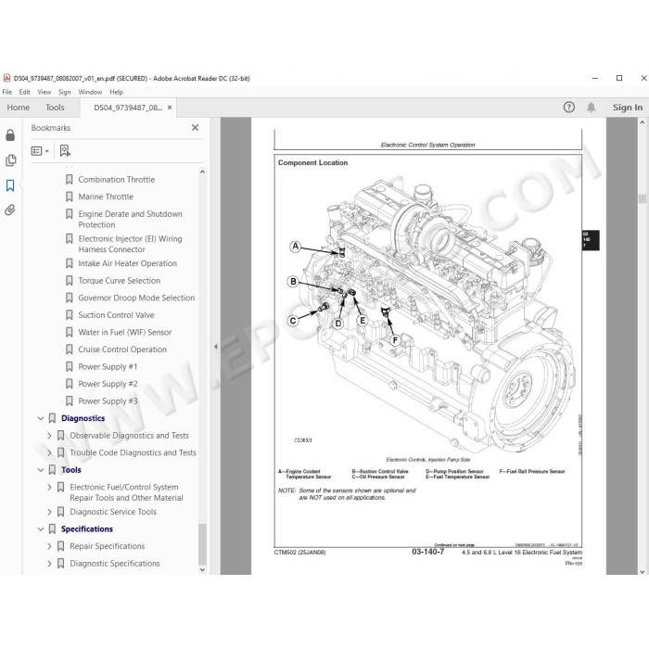The height and width of the screenshot is (649, 649).
Task: Open the Edit menu
Action: click(x=24, y=92)
